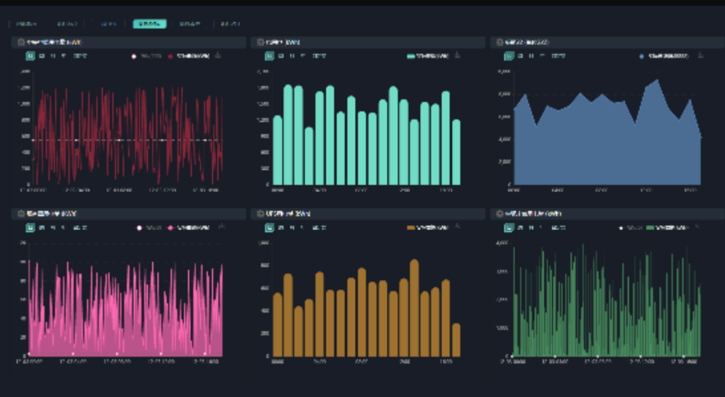Click the highlighted teal icon in the green chart toolbar
Viewport: 725px width, 397px height.
pos(509,228)
